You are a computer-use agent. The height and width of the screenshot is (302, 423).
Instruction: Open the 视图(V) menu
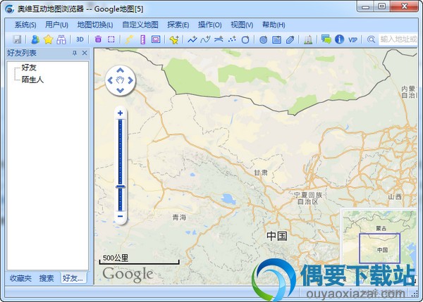[x=242, y=25]
